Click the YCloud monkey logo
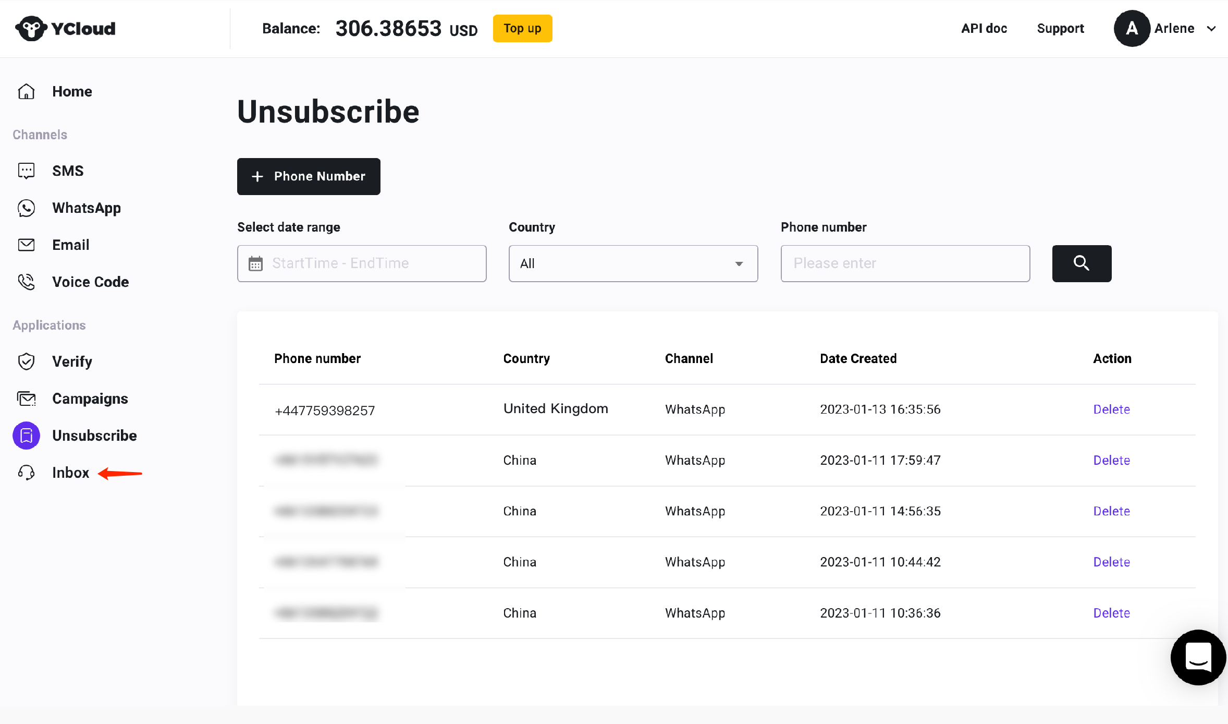Image resolution: width=1228 pixels, height=724 pixels. pos(31,28)
